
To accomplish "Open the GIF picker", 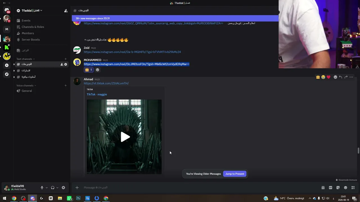I will point(330,188).
